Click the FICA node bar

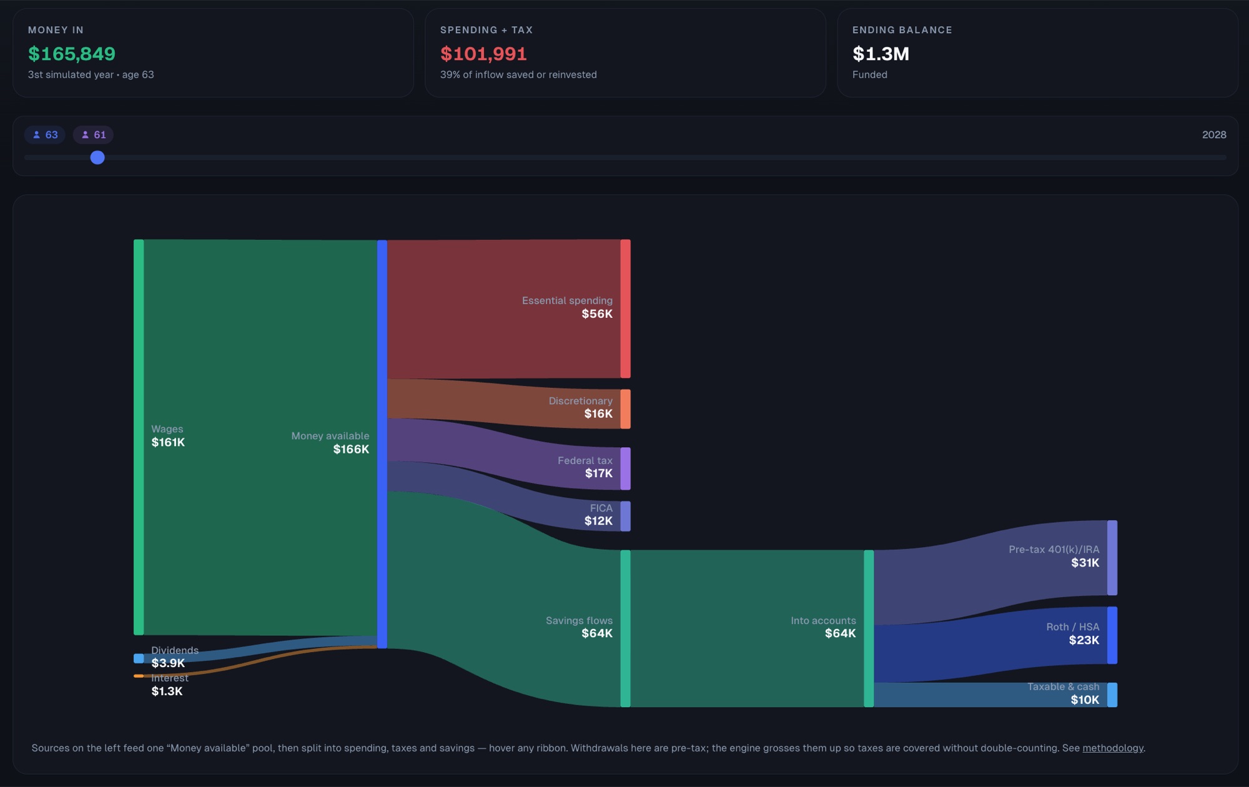625,516
